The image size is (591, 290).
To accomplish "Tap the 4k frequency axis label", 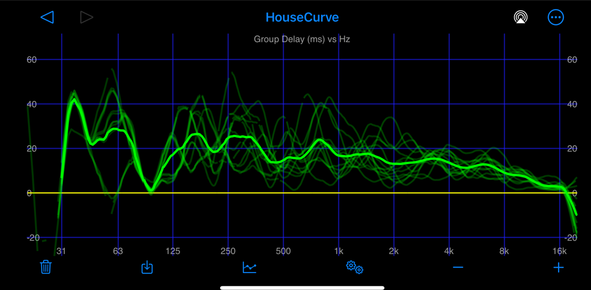I will 448,252.
